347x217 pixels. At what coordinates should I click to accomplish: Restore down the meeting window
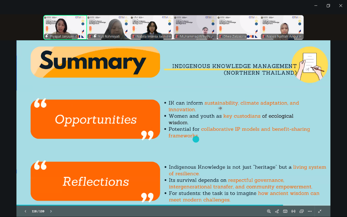328,6
